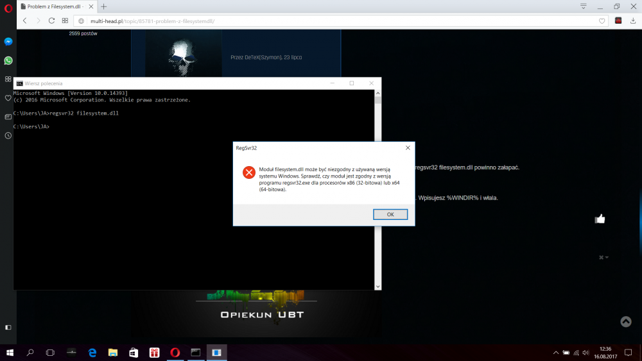This screenshot has width=642, height=361.
Task: Open the Opera tab menu dropdown
Action: [583, 6]
